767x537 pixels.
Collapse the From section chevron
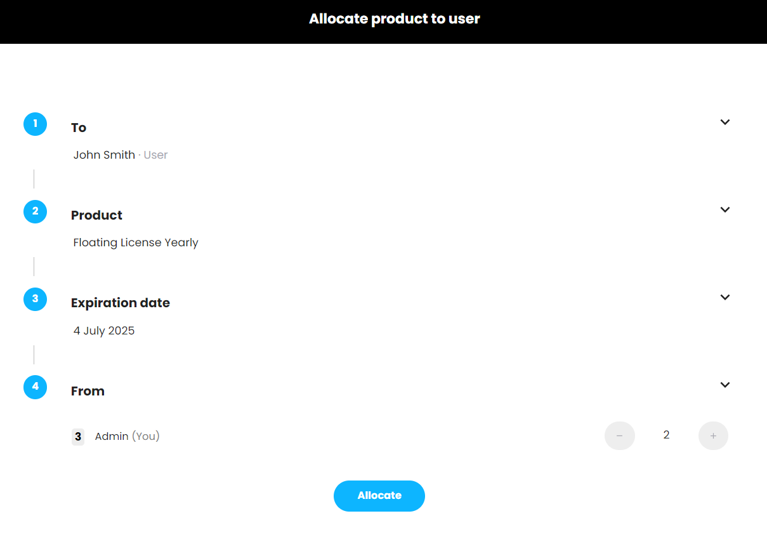point(725,385)
